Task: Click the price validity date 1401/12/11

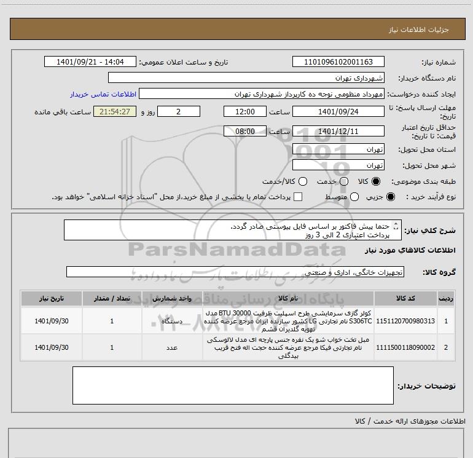Action: pyautogui.click(x=338, y=131)
